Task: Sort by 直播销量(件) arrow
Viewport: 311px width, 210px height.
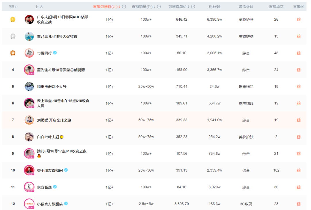Action: click(155, 7)
